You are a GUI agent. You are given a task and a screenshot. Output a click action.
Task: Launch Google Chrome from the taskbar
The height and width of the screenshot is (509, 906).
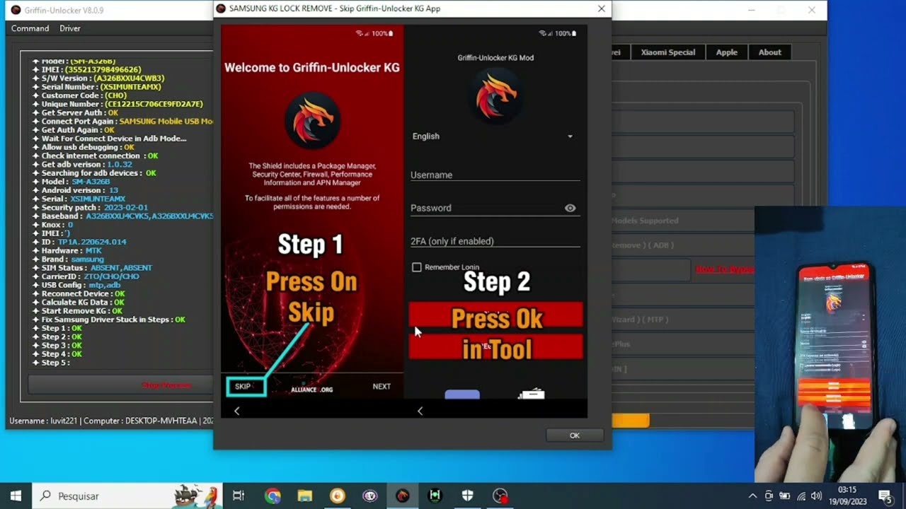click(273, 496)
